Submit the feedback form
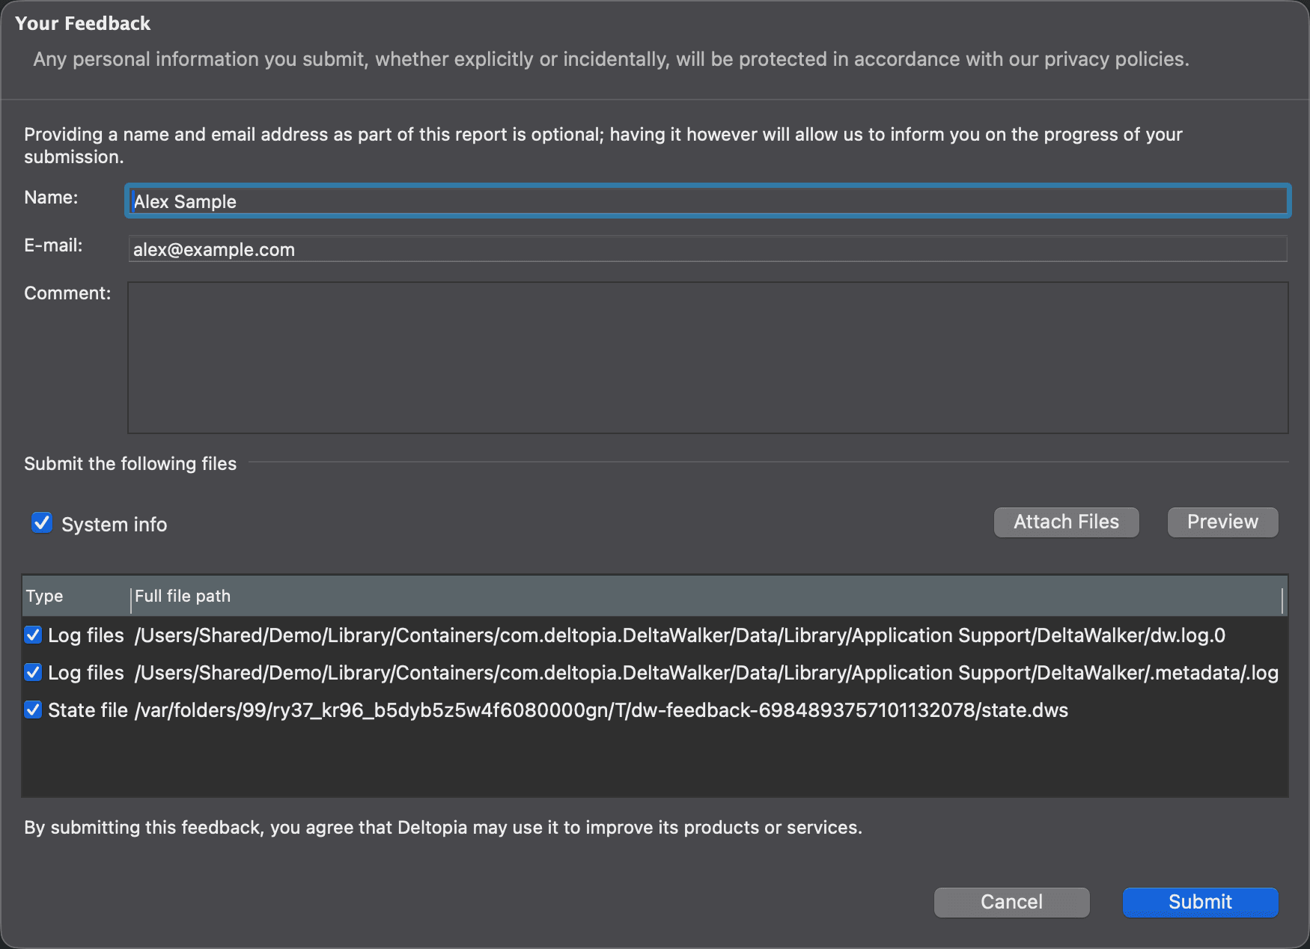Viewport: 1310px width, 949px height. (x=1200, y=902)
